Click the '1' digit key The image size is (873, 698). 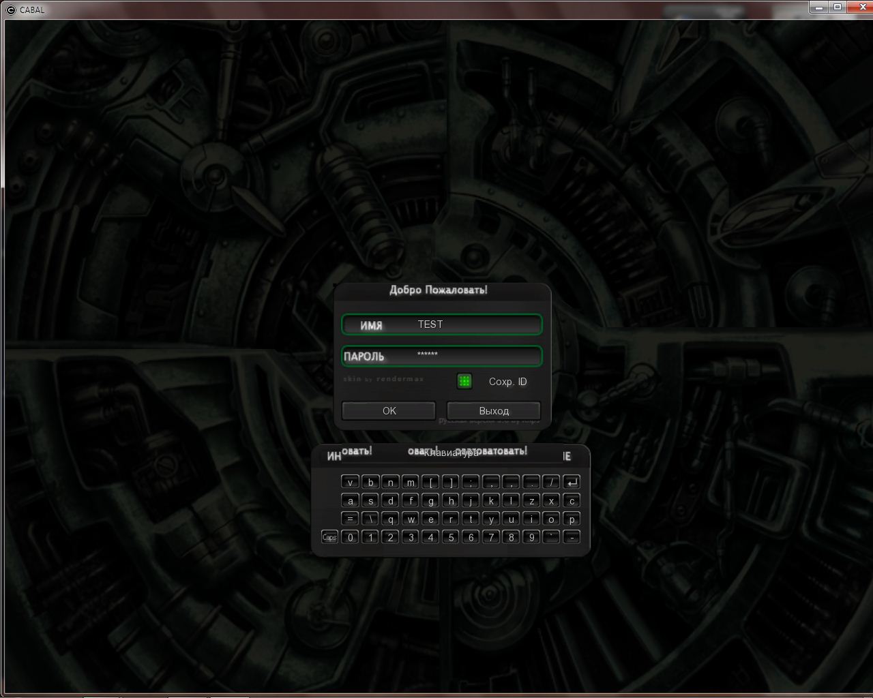coord(370,537)
